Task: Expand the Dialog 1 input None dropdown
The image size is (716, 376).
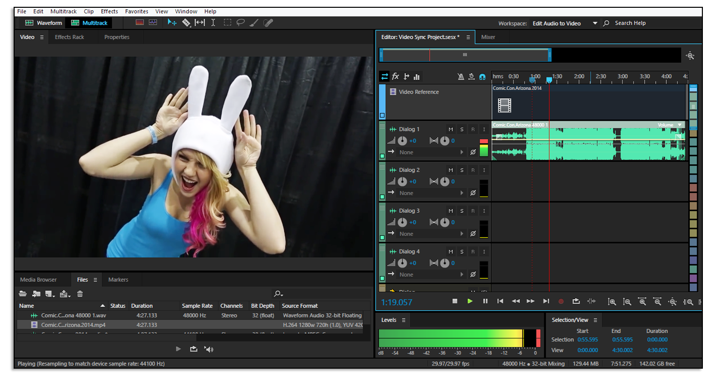Action: (462, 152)
